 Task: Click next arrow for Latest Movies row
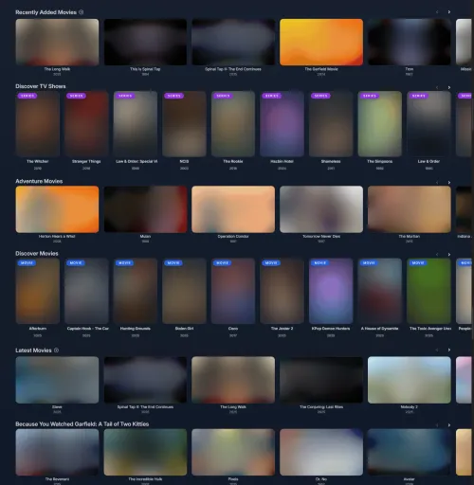pyautogui.click(x=449, y=350)
